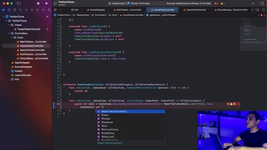Screen dimensions: 267x150
Task: Stop the running TwitterClone app
Action: click(38, 3)
